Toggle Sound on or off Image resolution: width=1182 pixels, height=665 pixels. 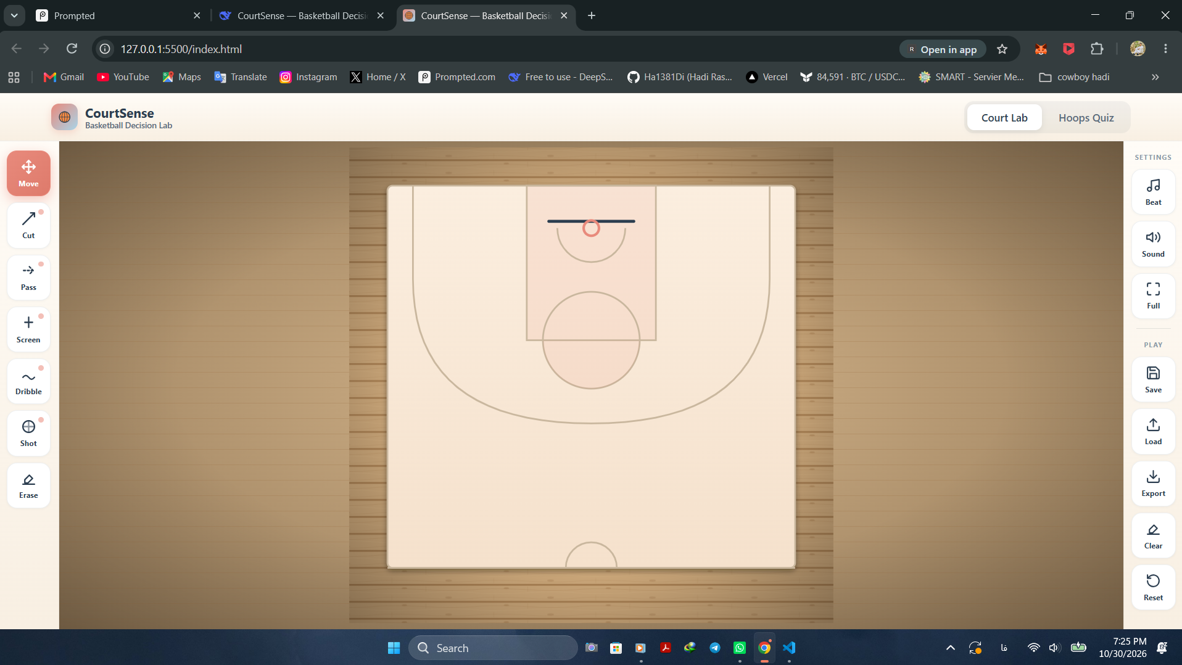1153,244
